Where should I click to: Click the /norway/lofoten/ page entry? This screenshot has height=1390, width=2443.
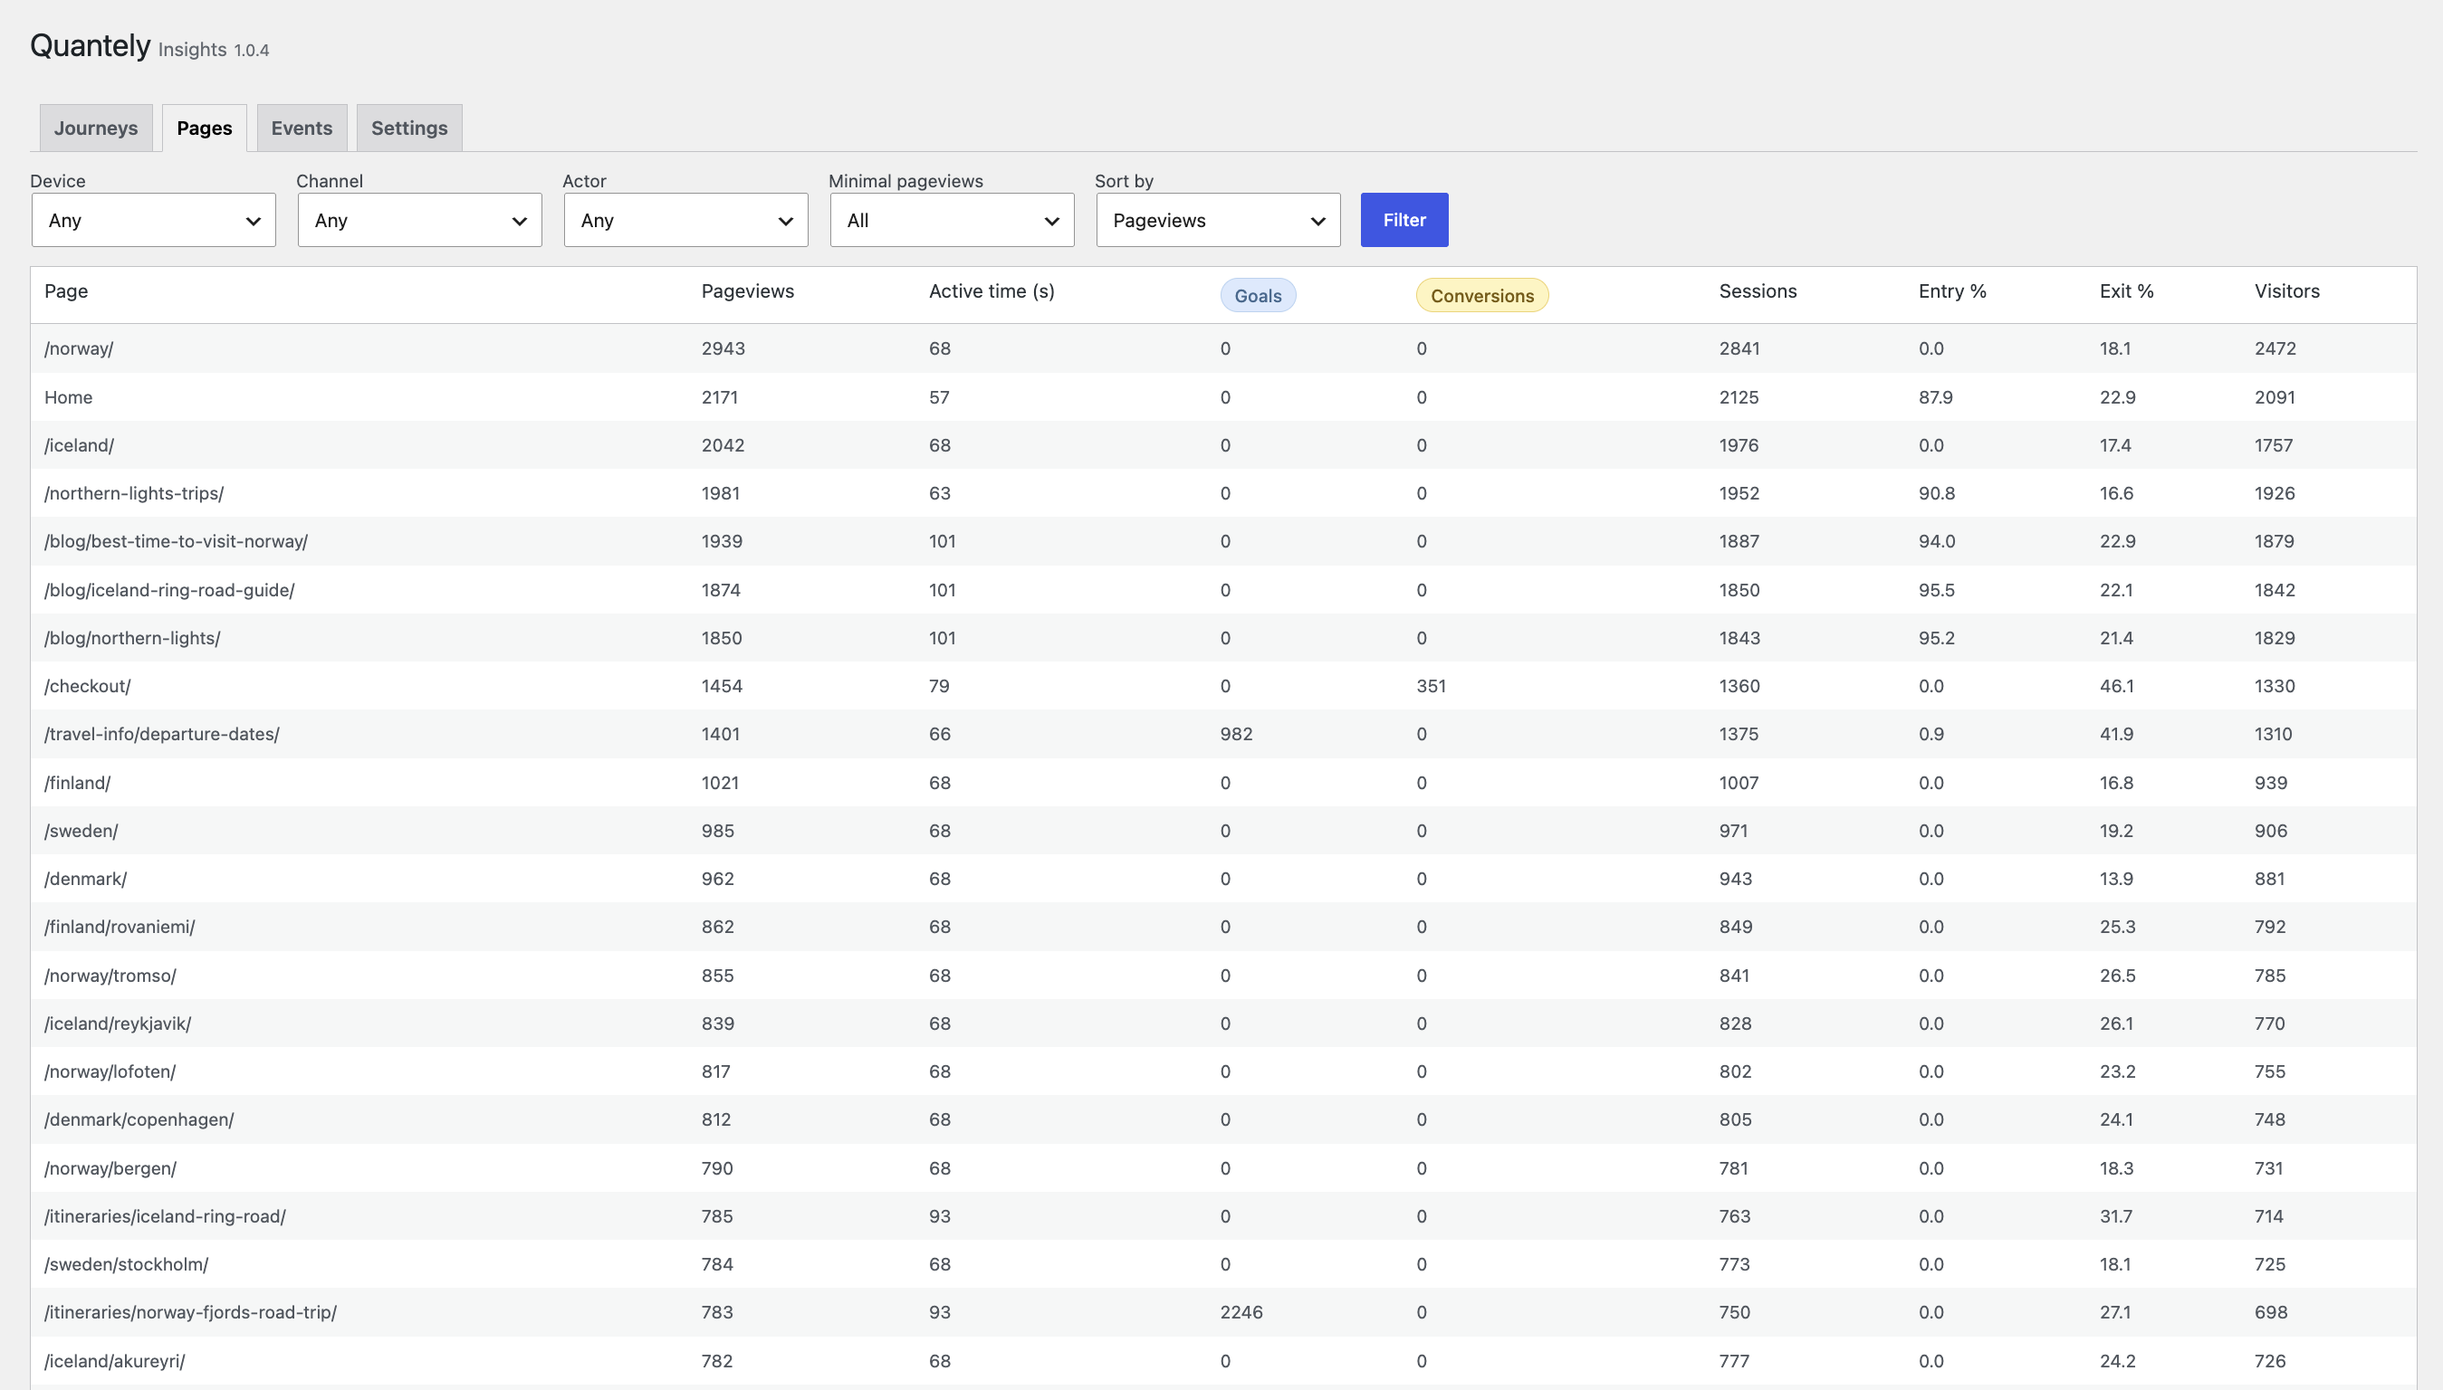click(x=110, y=1071)
